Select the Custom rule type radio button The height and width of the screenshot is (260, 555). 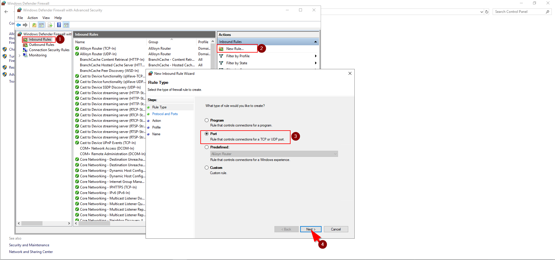pos(207,168)
